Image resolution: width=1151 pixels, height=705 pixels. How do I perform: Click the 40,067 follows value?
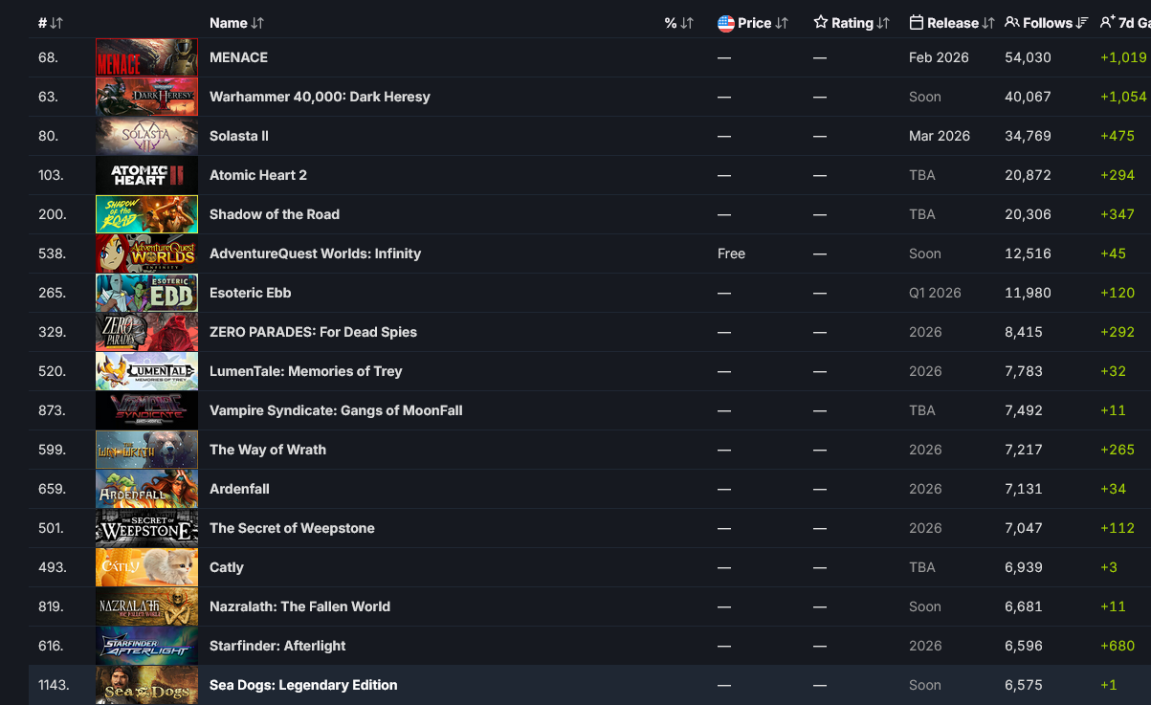pyautogui.click(x=1028, y=97)
